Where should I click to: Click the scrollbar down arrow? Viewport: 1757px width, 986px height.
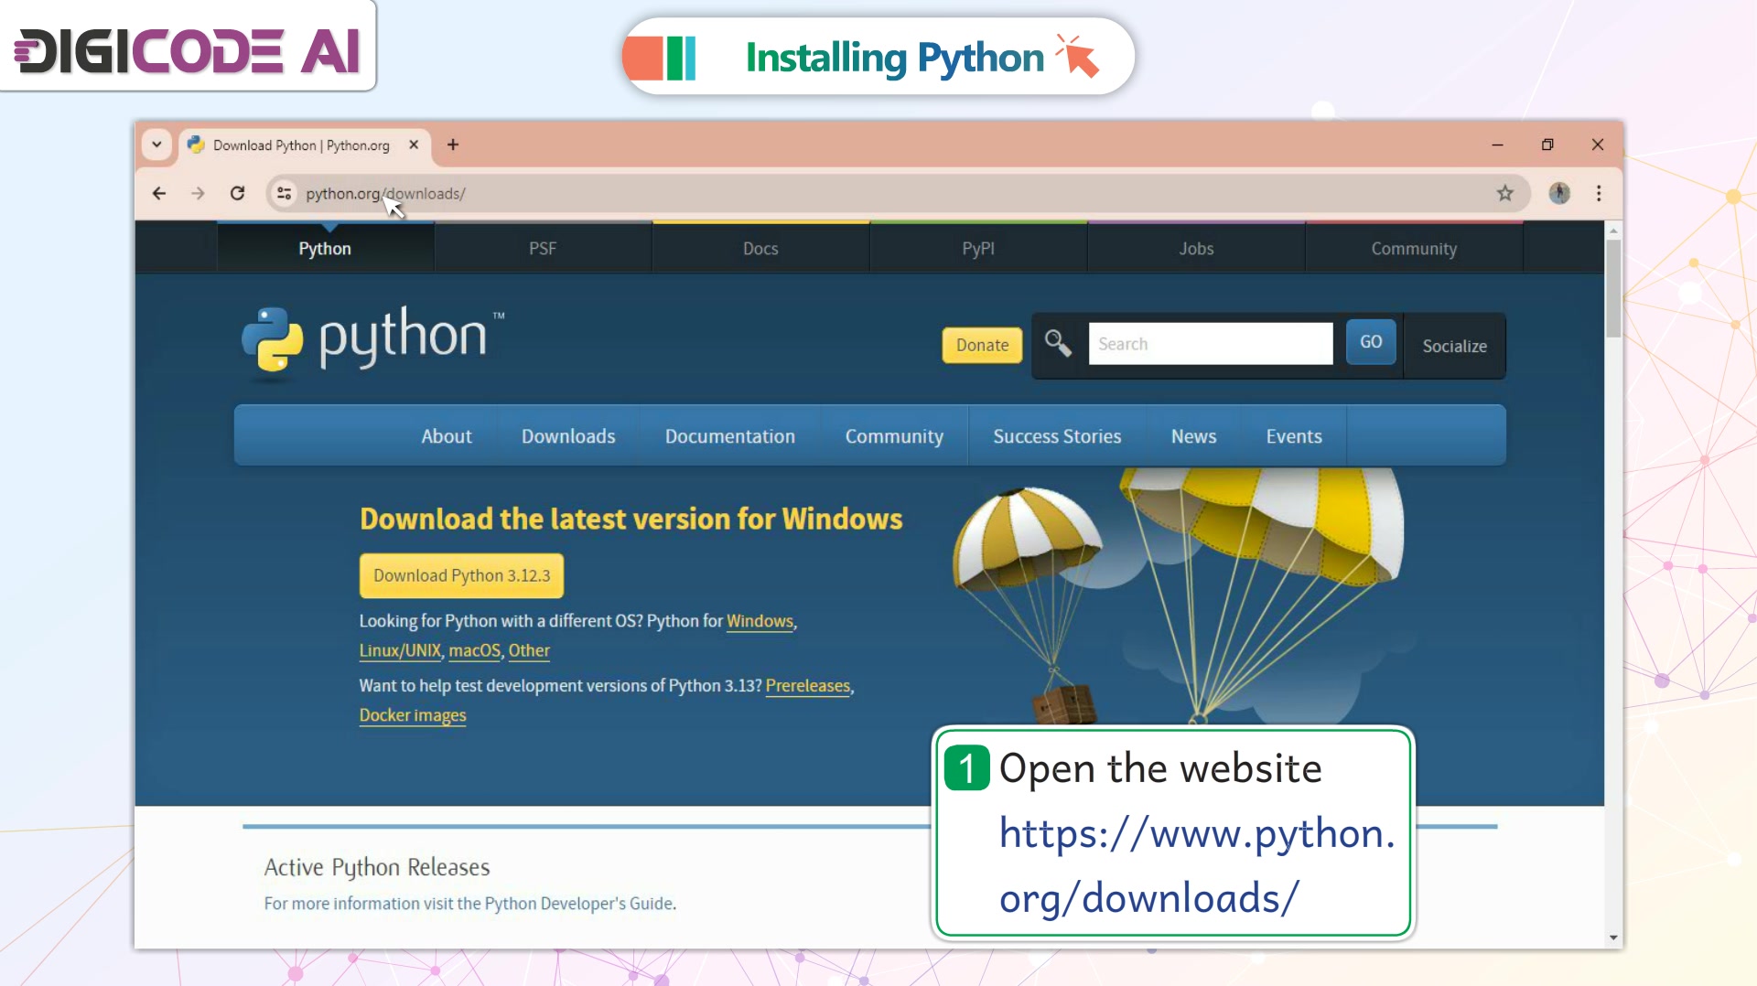(1613, 938)
